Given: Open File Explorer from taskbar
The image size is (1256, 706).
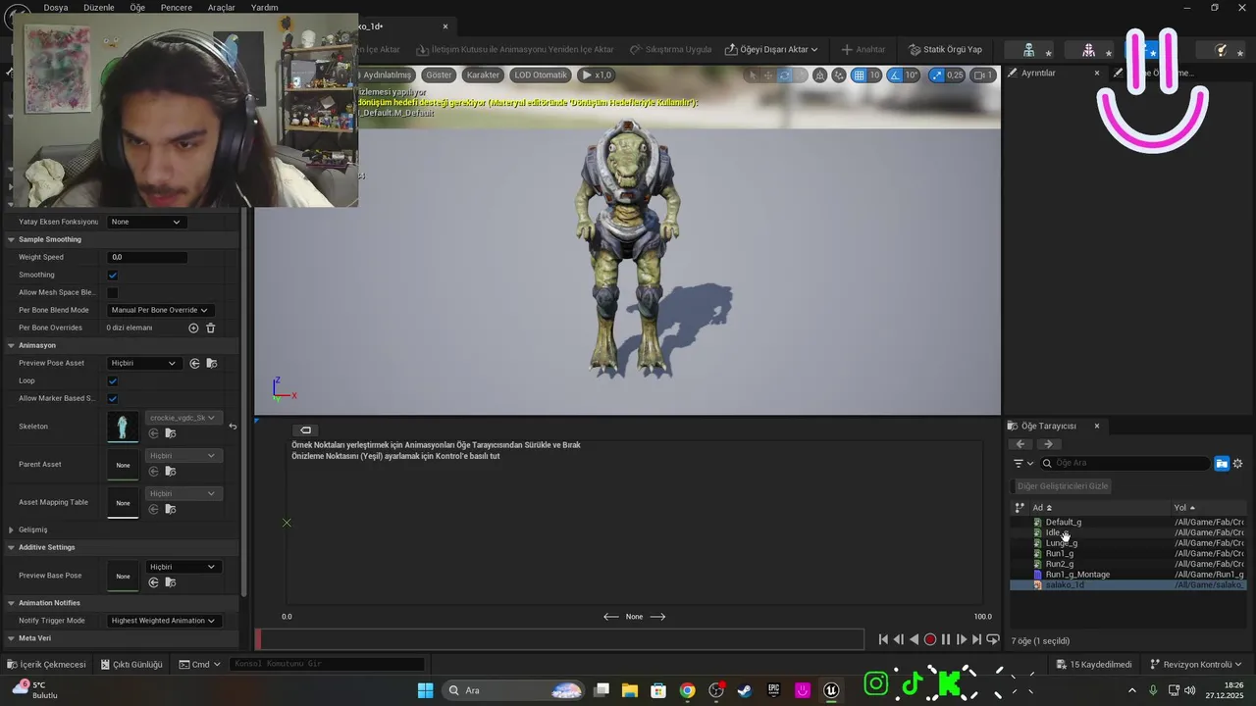Looking at the screenshot, I should point(629,690).
